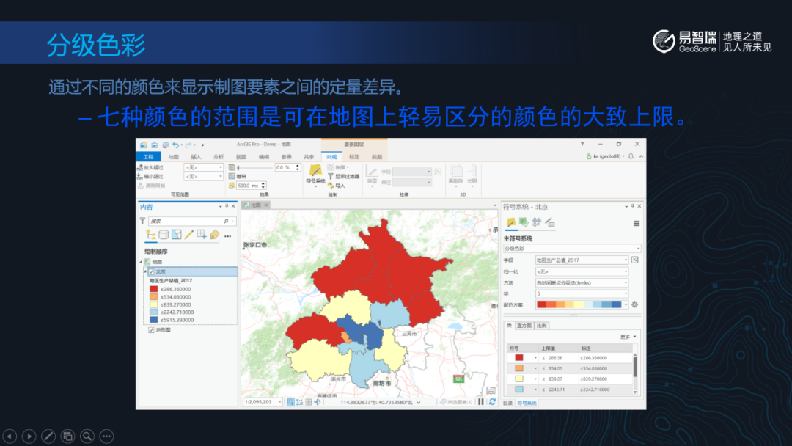Click the filter funnel icon in Contents pane

click(142, 222)
